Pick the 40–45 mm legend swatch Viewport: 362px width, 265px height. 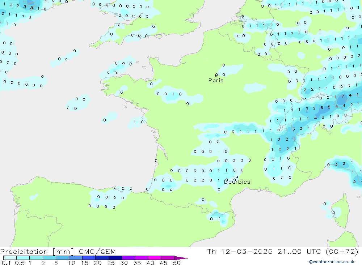pos(155,258)
